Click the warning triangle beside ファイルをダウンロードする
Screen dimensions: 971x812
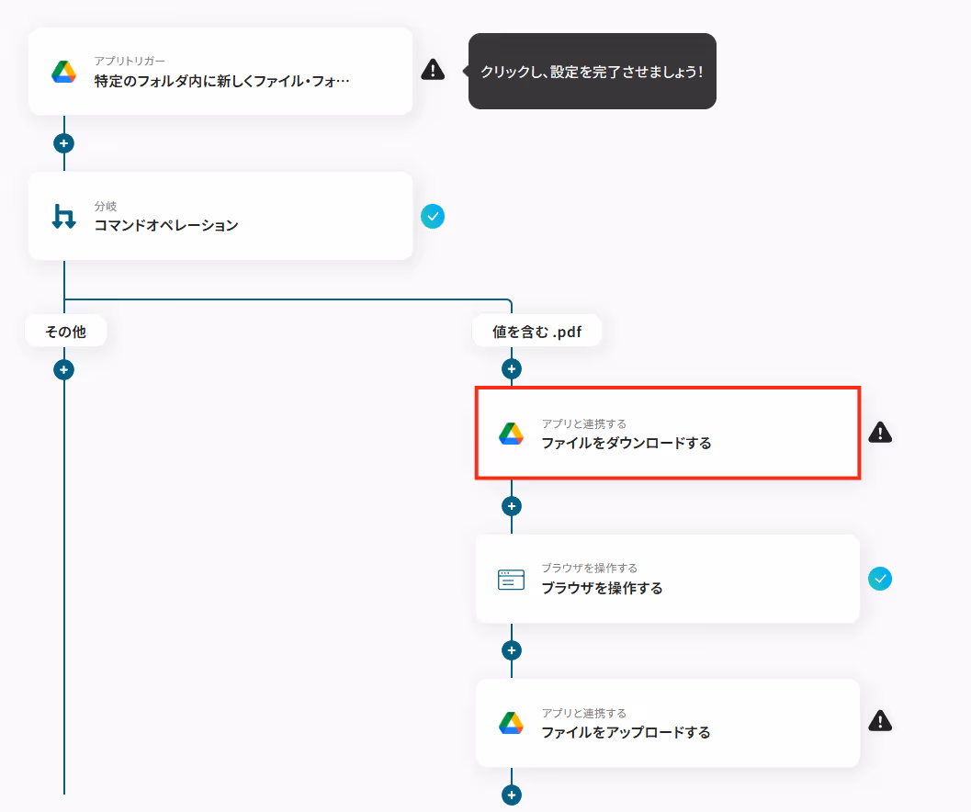pyautogui.click(x=880, y=433)
